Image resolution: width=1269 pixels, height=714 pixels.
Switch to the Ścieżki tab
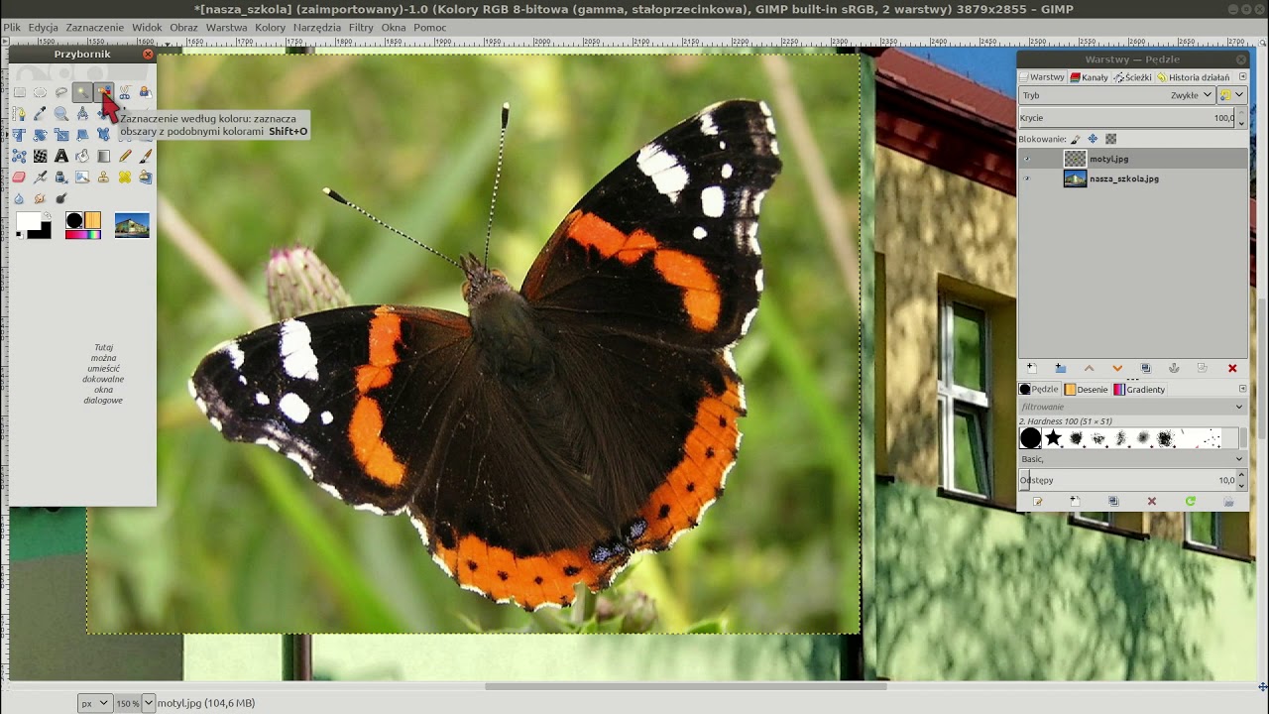coord(1132,77)
